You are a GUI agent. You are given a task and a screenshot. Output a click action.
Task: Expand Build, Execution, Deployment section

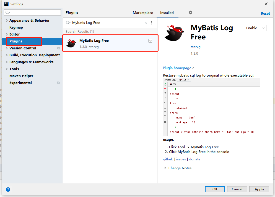(7, 55)
